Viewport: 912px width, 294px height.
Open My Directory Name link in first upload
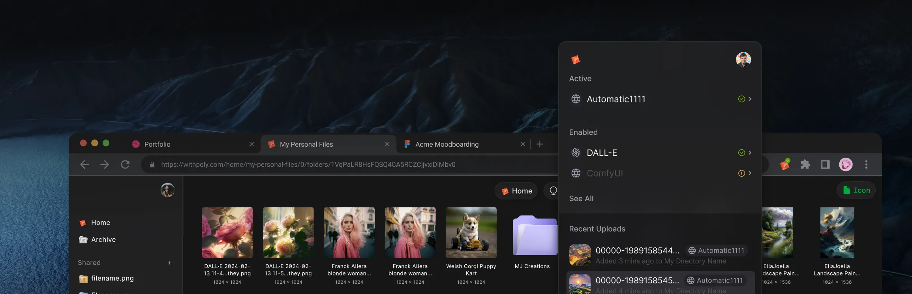(x=695, y=261)
